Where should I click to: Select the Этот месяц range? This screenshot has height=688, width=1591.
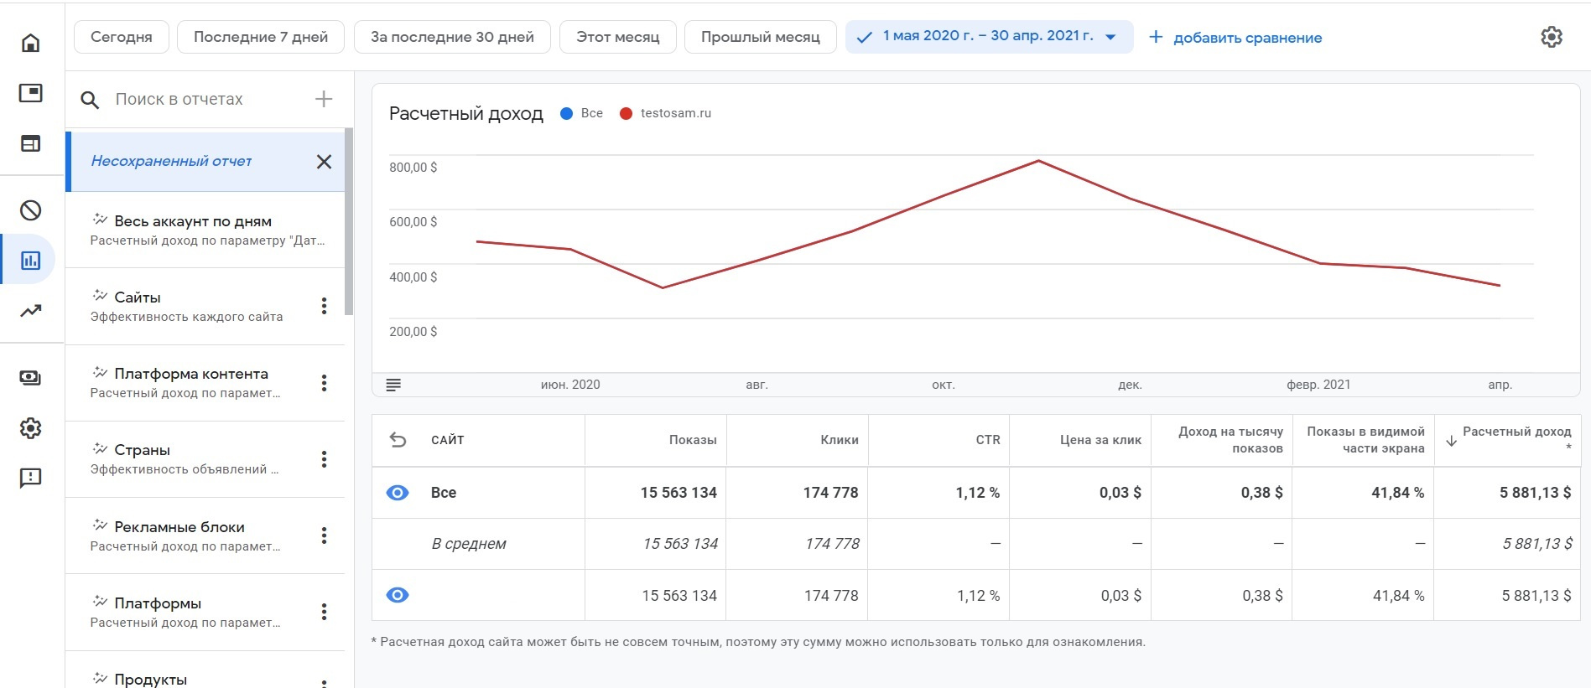coord(618,37)
